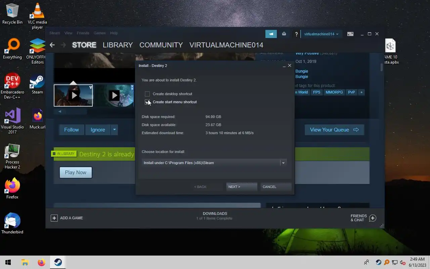
Task: Switch Steam to Big Picture mode
Action: point(350,34)
